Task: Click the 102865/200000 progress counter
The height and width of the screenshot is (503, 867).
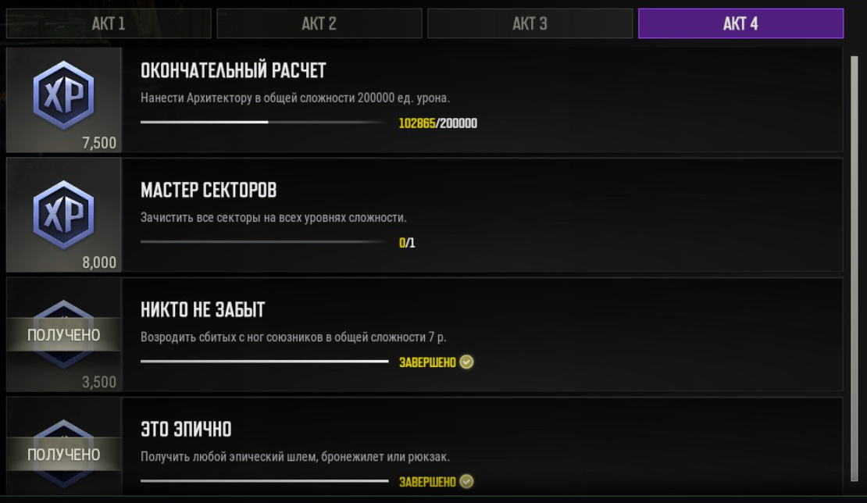Action: click(x=437, y=123)
